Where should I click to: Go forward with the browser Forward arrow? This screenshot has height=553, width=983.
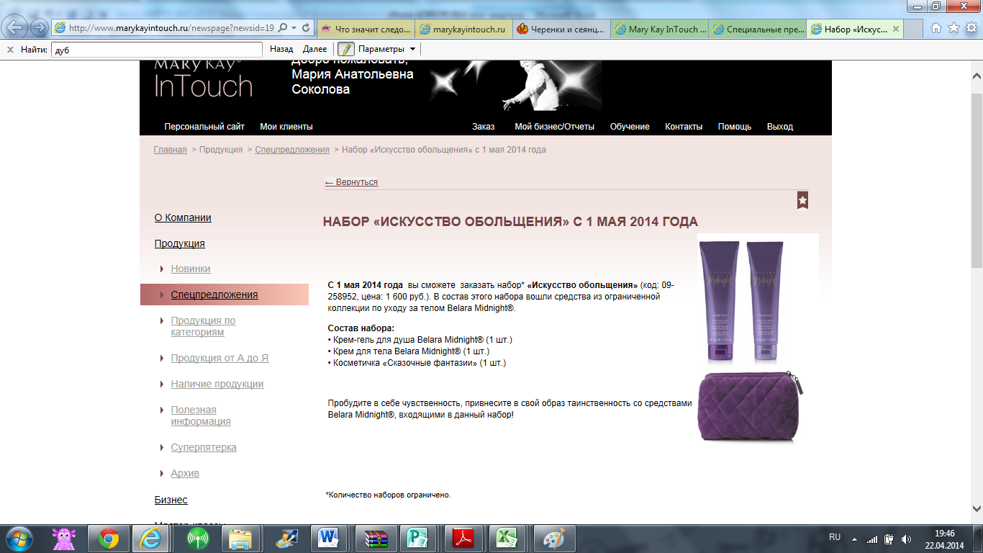(39, 27)
